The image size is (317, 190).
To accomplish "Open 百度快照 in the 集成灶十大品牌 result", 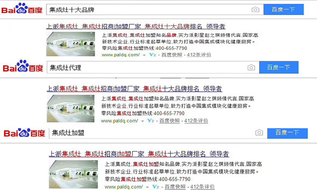I will pyautogui.click(x=172, y=55).
